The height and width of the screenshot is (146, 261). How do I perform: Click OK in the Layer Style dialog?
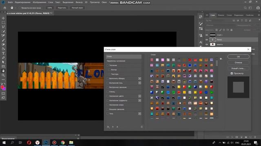click(238, 57)
